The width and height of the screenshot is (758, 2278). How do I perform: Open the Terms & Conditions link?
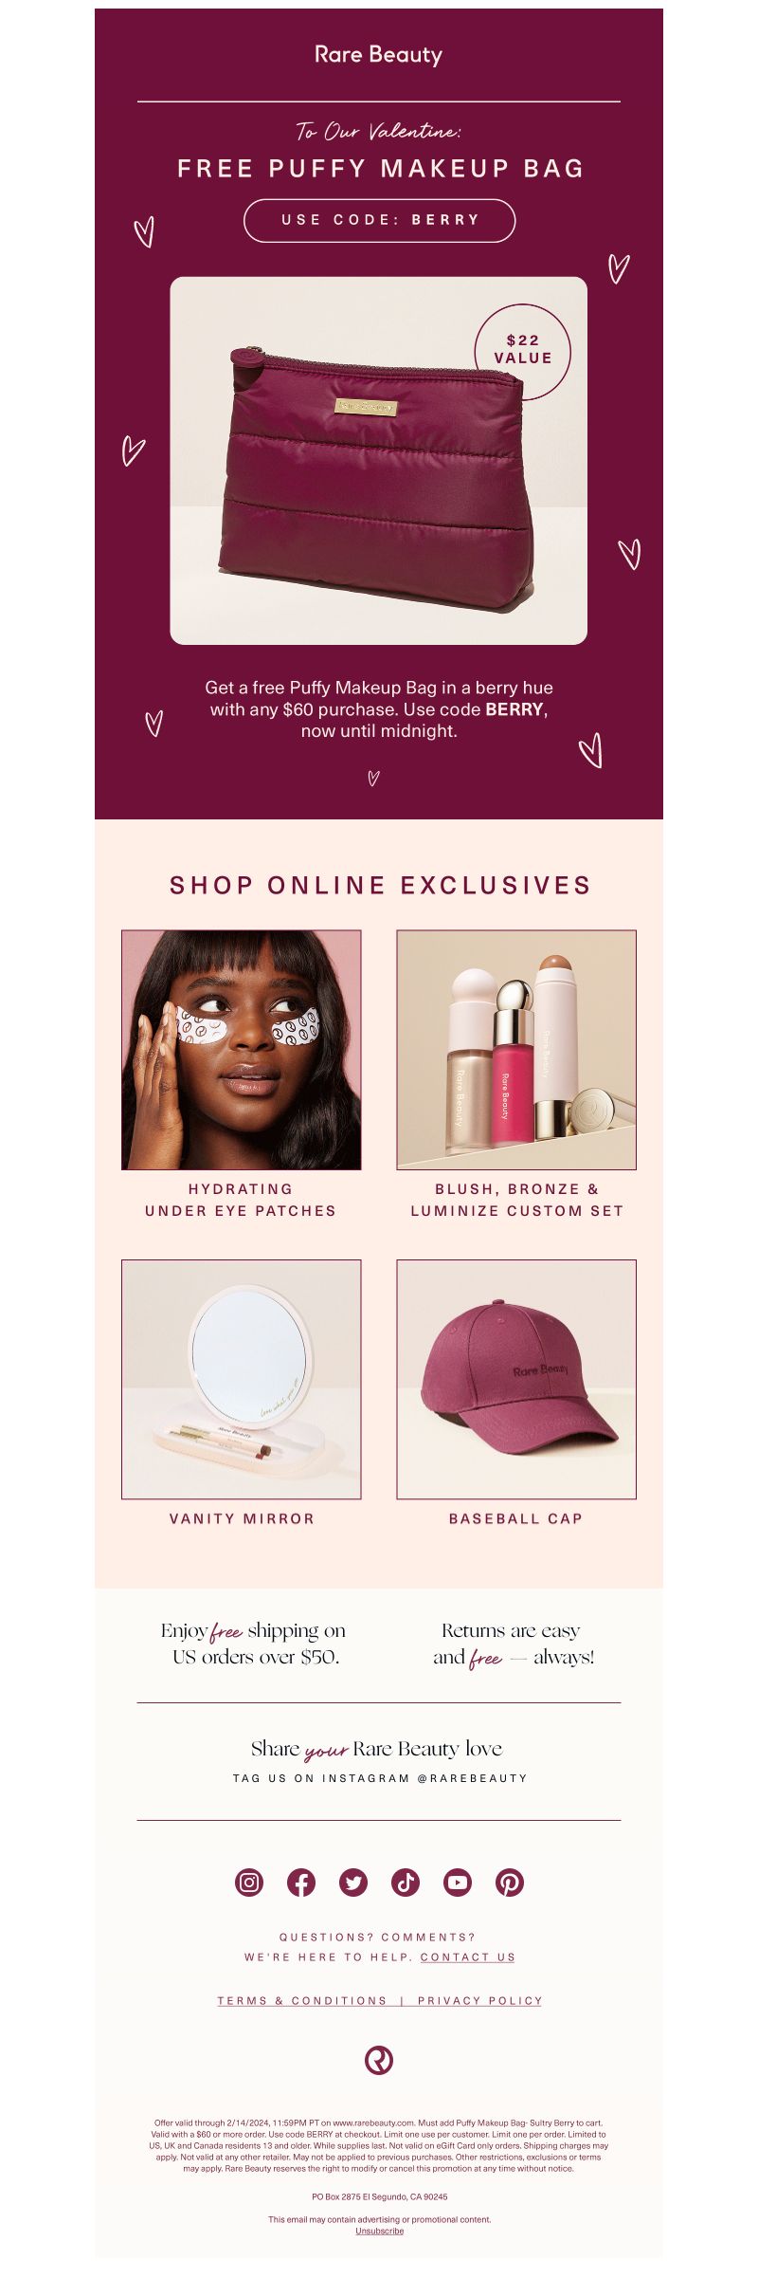point(302,2000)
